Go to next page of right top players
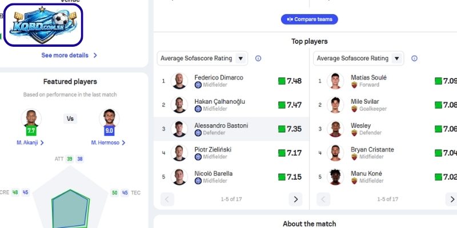Viewport: 457px width, 228px height. pos(451,199)
